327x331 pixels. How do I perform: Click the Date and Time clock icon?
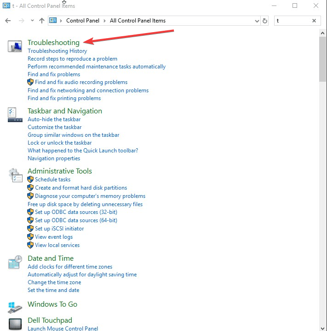tap(15, 262)
